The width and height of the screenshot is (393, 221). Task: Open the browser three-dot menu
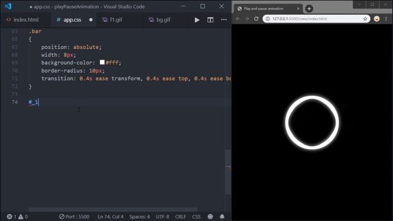click(x=386, y=19)
